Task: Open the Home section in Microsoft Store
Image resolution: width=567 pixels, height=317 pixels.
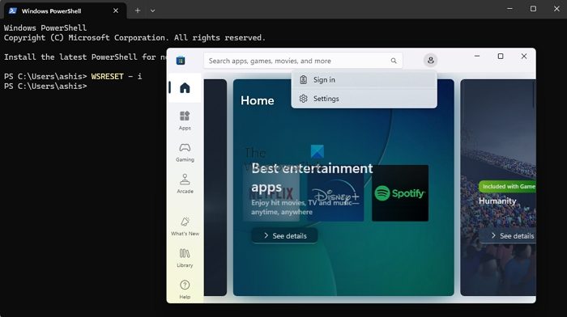Action: 185,87
